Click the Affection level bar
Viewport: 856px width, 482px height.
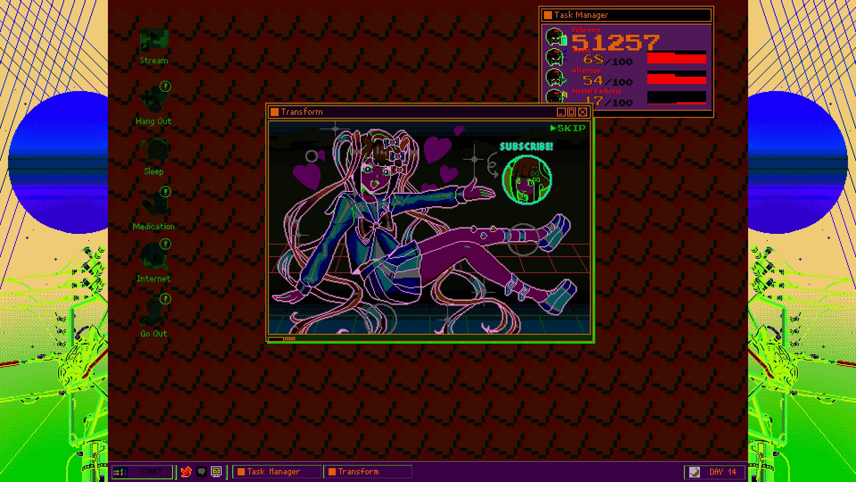pyautogui.click(x=676, y=78)
